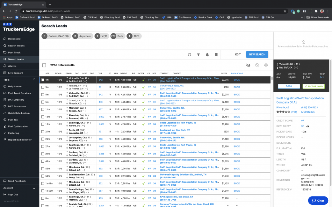The image size is (332, 207).
Task: Click Swift Logistics company name in details
Action: (300, 100)
